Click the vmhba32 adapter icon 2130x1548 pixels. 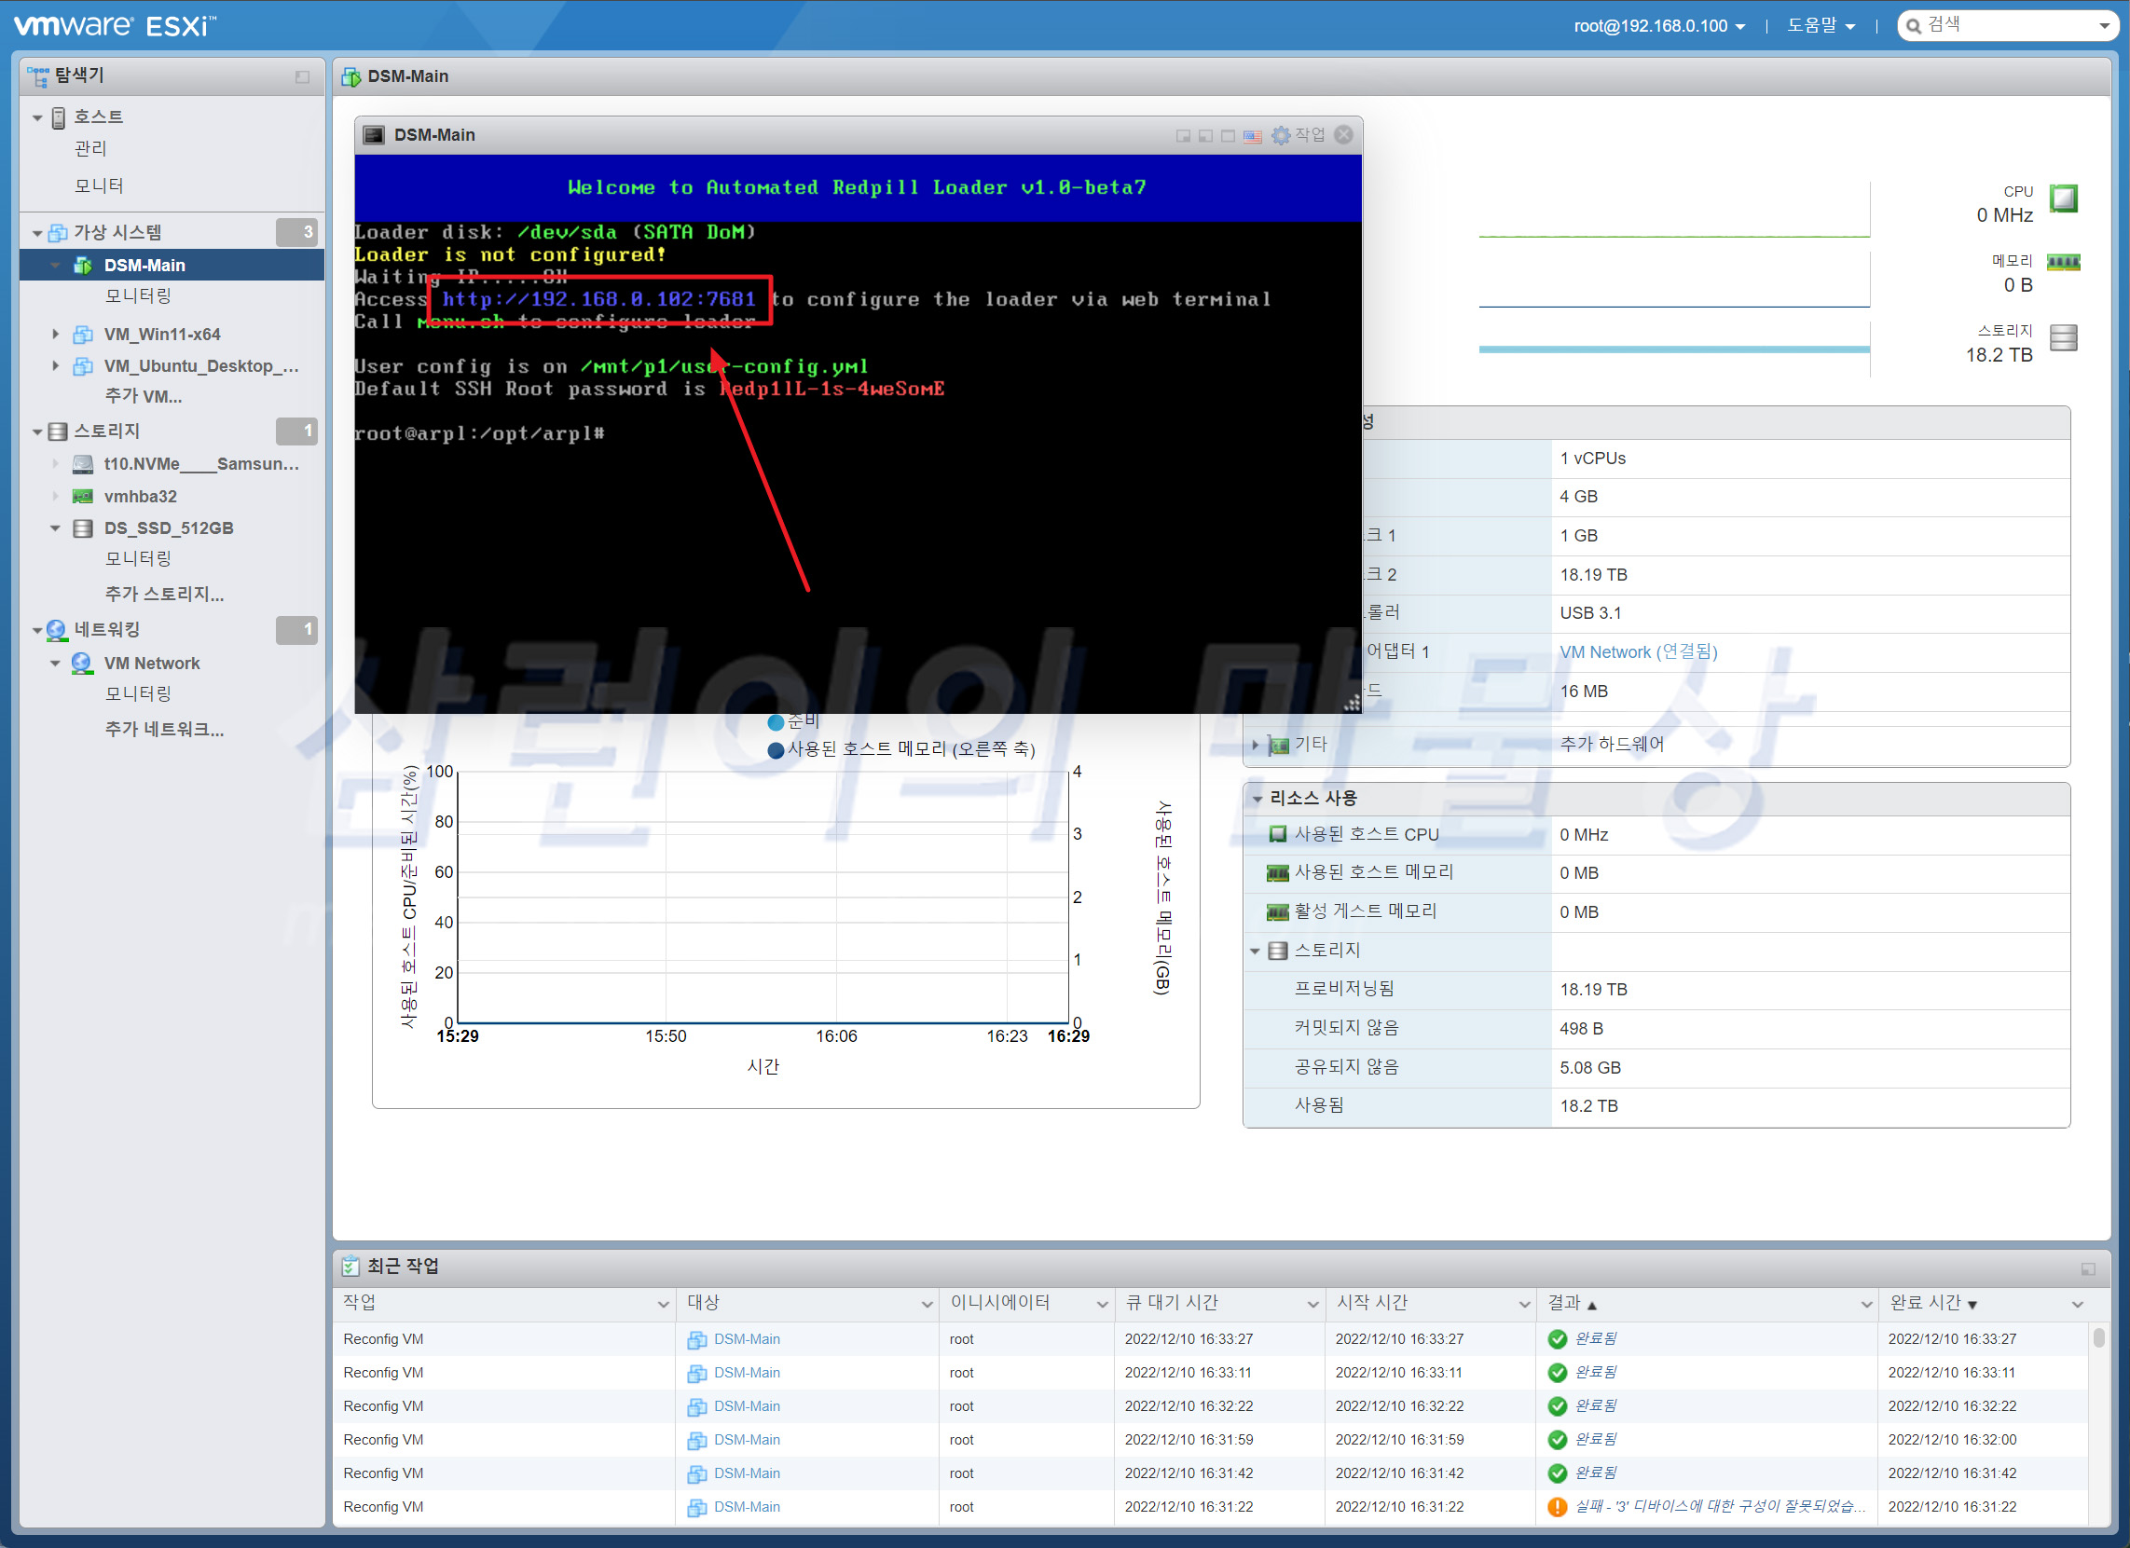(x=83, y=497)
